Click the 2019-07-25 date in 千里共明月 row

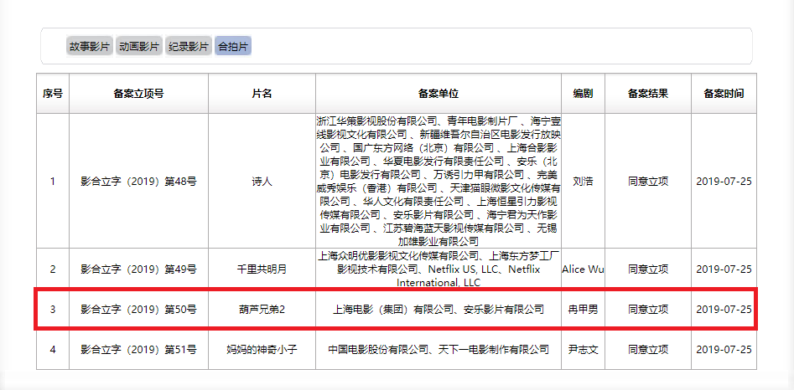[724, 269]
